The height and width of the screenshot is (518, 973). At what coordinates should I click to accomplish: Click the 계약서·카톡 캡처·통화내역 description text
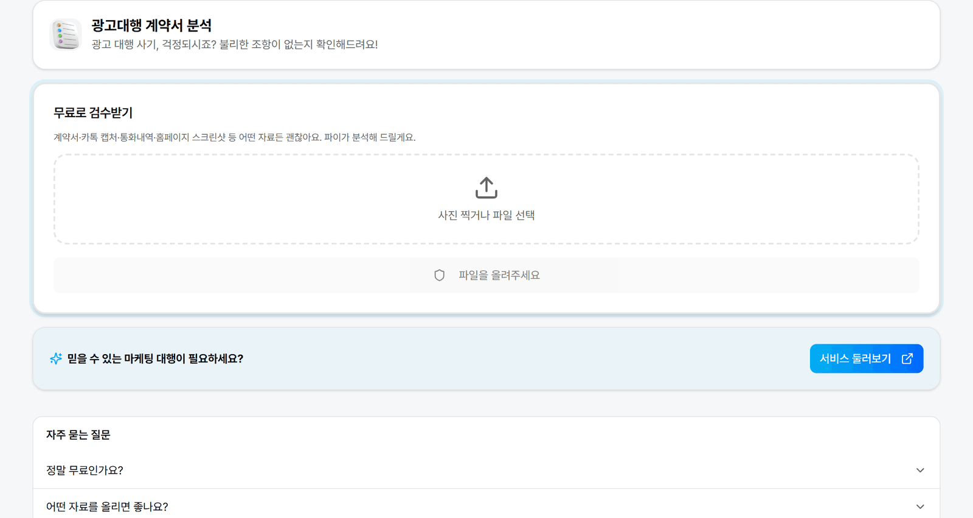pos(235,137)
